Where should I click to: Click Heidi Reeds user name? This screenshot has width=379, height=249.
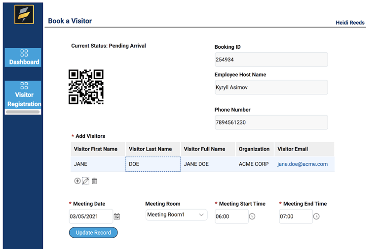[x=350, y=23]
